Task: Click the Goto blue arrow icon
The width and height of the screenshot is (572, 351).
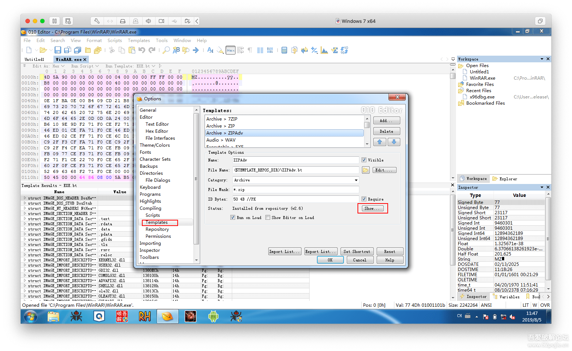Action: click(x=196, y=50)
